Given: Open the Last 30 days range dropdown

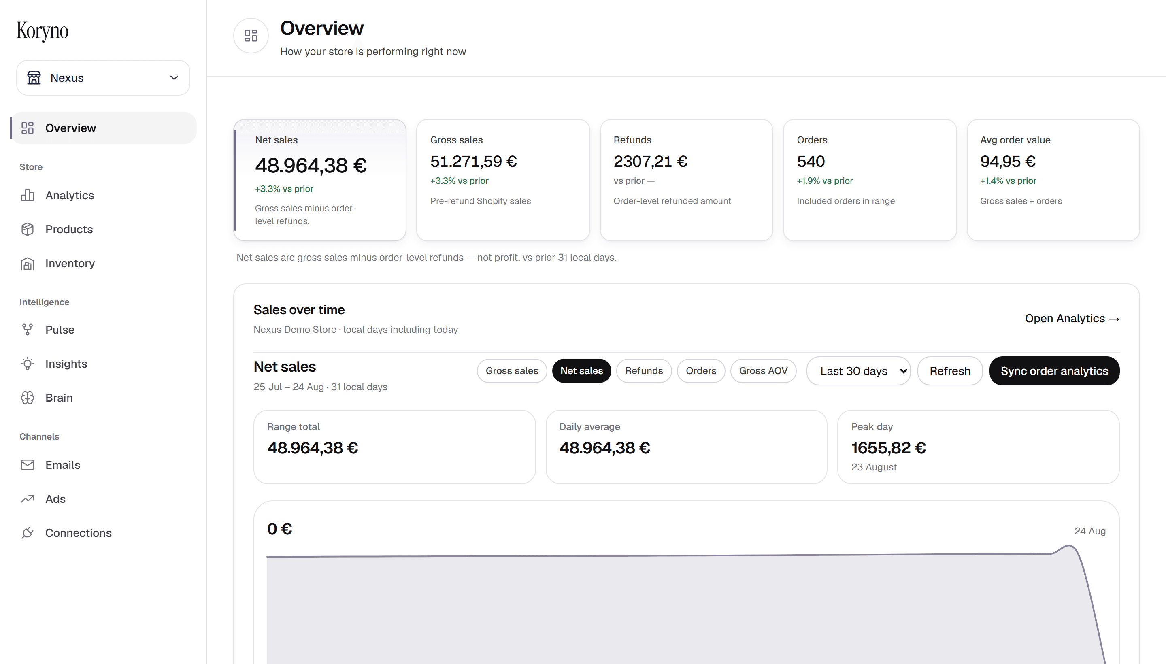Looking at the screenshot, I should click(858, 371).
